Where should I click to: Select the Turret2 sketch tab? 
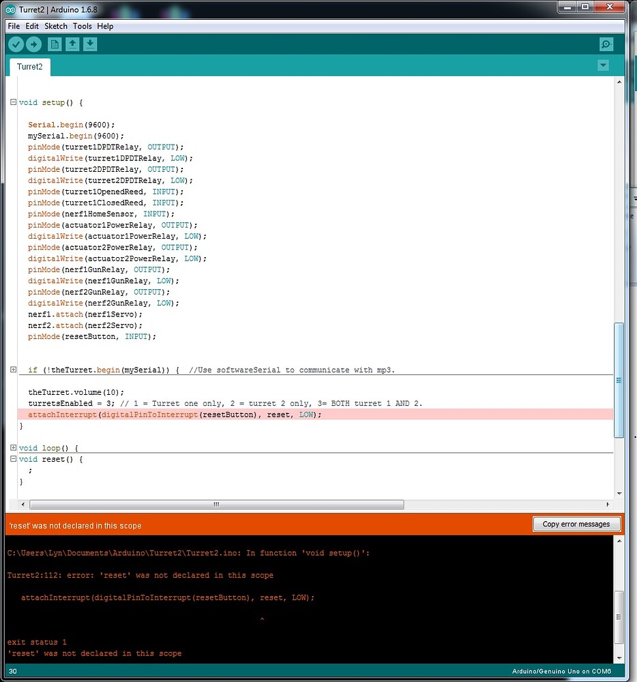29,67
